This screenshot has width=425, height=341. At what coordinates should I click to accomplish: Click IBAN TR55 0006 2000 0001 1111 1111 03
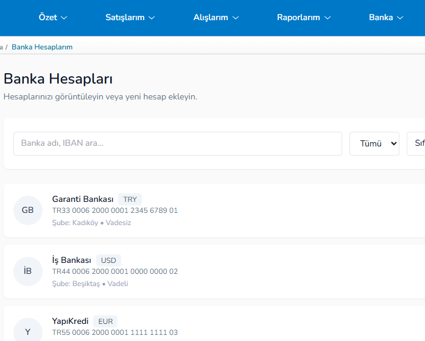[115, 332]
